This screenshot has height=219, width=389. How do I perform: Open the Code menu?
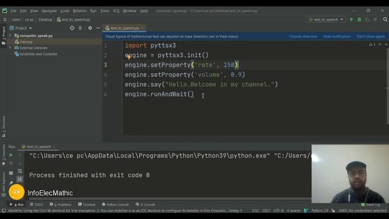65,11
